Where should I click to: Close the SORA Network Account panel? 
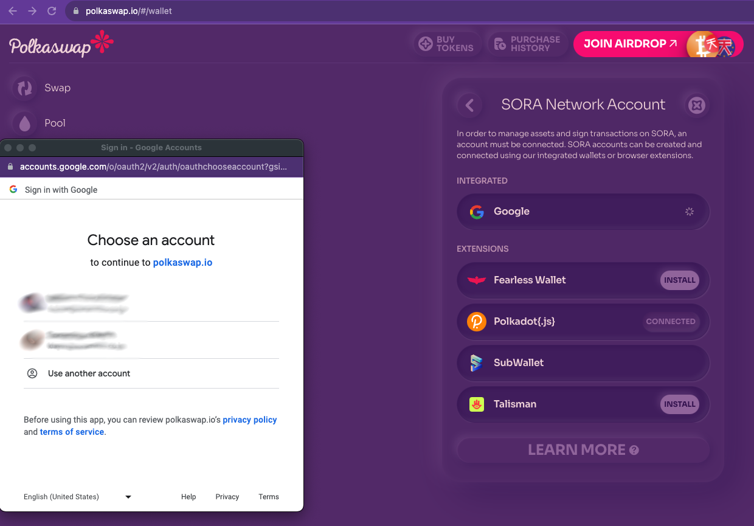point(696,105)
